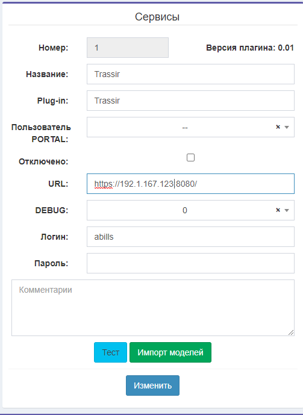Click the Пароль: label
The width and height of the screenshot is (303, 415).
click(51, 263)
